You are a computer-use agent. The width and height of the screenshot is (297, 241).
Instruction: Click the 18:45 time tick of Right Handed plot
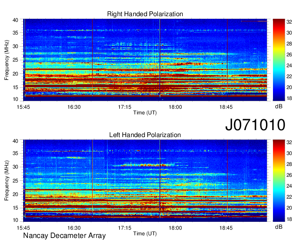point(226,107)
